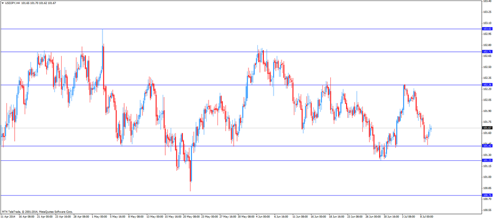
Task: Select the 101.42 horizontal line price label
Action: point(487,146)
